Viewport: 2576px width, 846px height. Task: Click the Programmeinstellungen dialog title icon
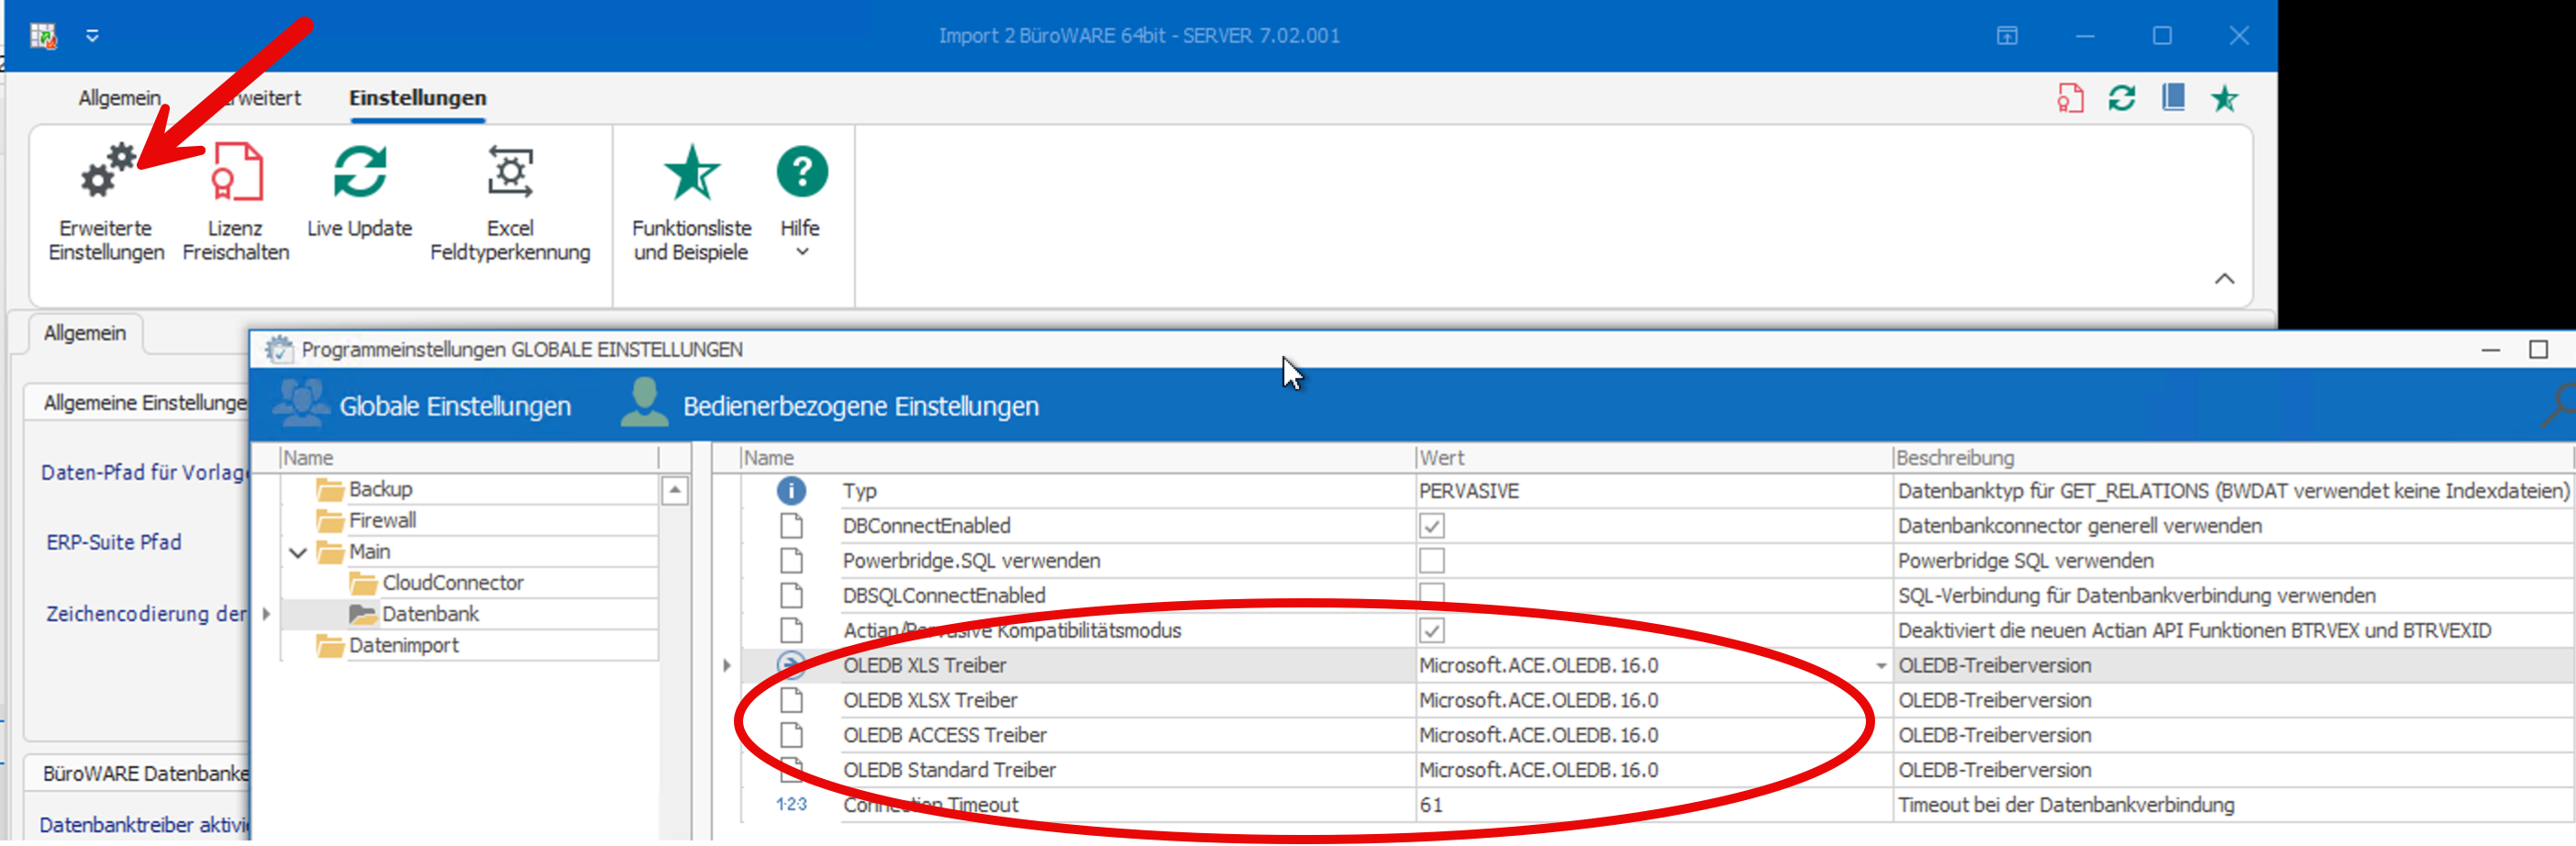pos(278,349)
